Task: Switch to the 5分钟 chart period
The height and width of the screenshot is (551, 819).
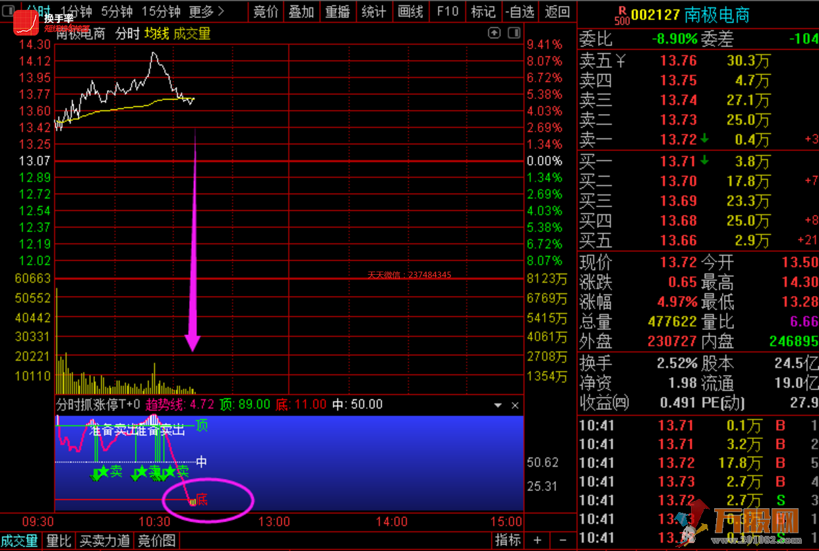Action: pos(117,11)
